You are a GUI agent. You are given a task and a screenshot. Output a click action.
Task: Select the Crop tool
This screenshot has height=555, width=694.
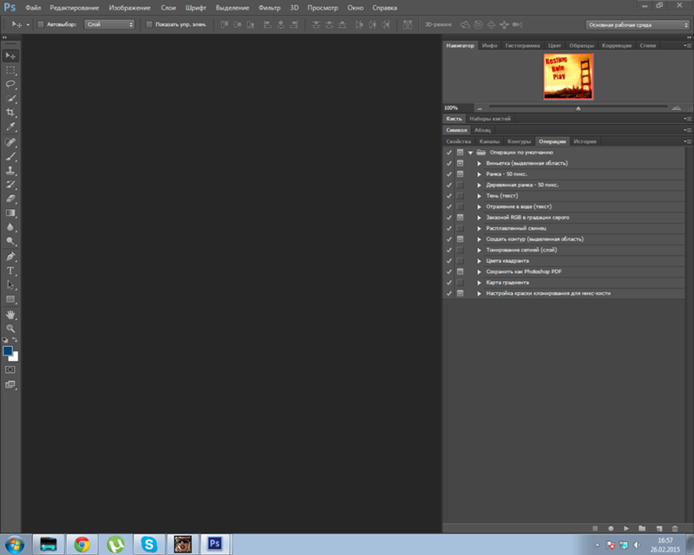(11, 113)
